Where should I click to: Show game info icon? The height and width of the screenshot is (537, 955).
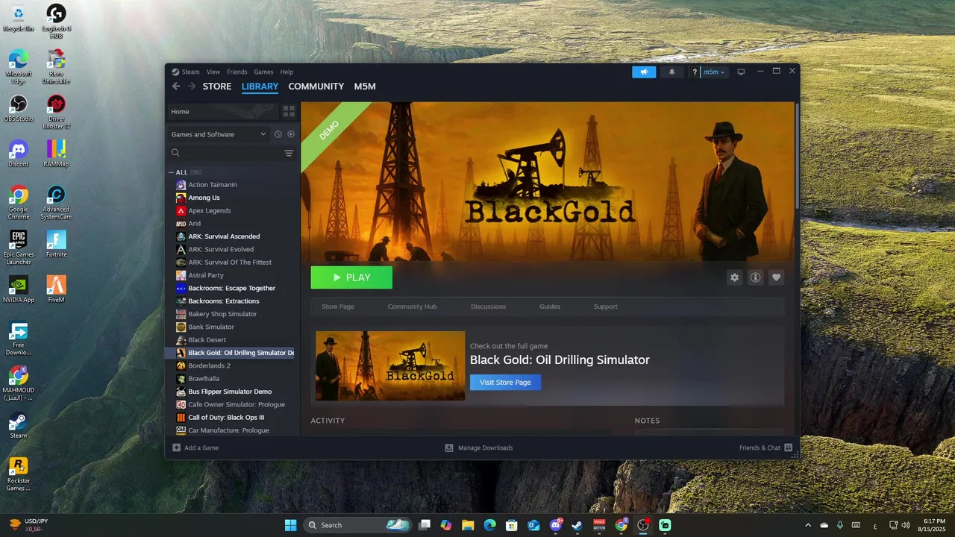click(756, 277)
